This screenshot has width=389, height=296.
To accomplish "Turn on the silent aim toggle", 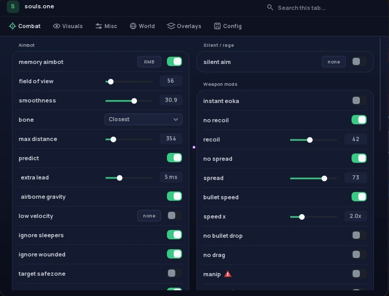I will pyautogui.click(x=359, y=61).
